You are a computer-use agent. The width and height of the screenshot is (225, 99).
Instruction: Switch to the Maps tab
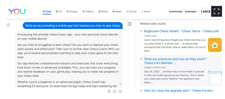117,12
